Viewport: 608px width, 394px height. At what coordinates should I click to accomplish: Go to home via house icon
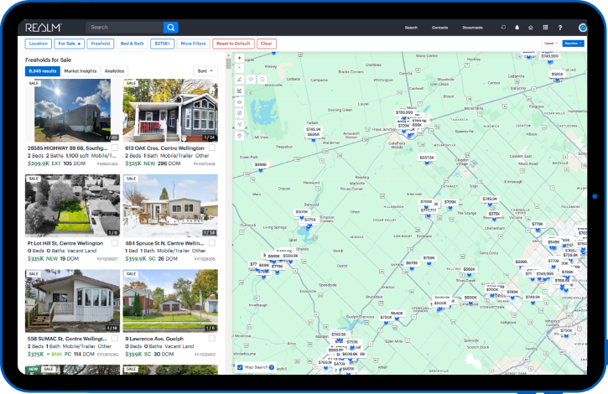point(530,28)
